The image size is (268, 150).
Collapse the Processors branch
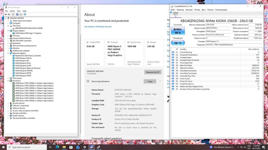click(x=8, y=81)
